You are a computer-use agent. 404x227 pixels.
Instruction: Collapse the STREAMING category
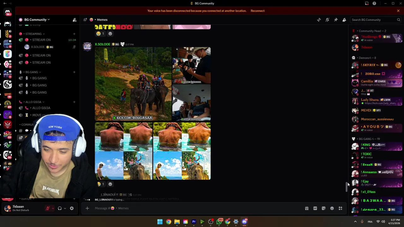coord(33,34)
